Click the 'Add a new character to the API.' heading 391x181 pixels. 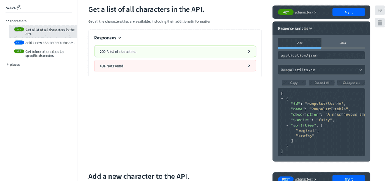139,177
